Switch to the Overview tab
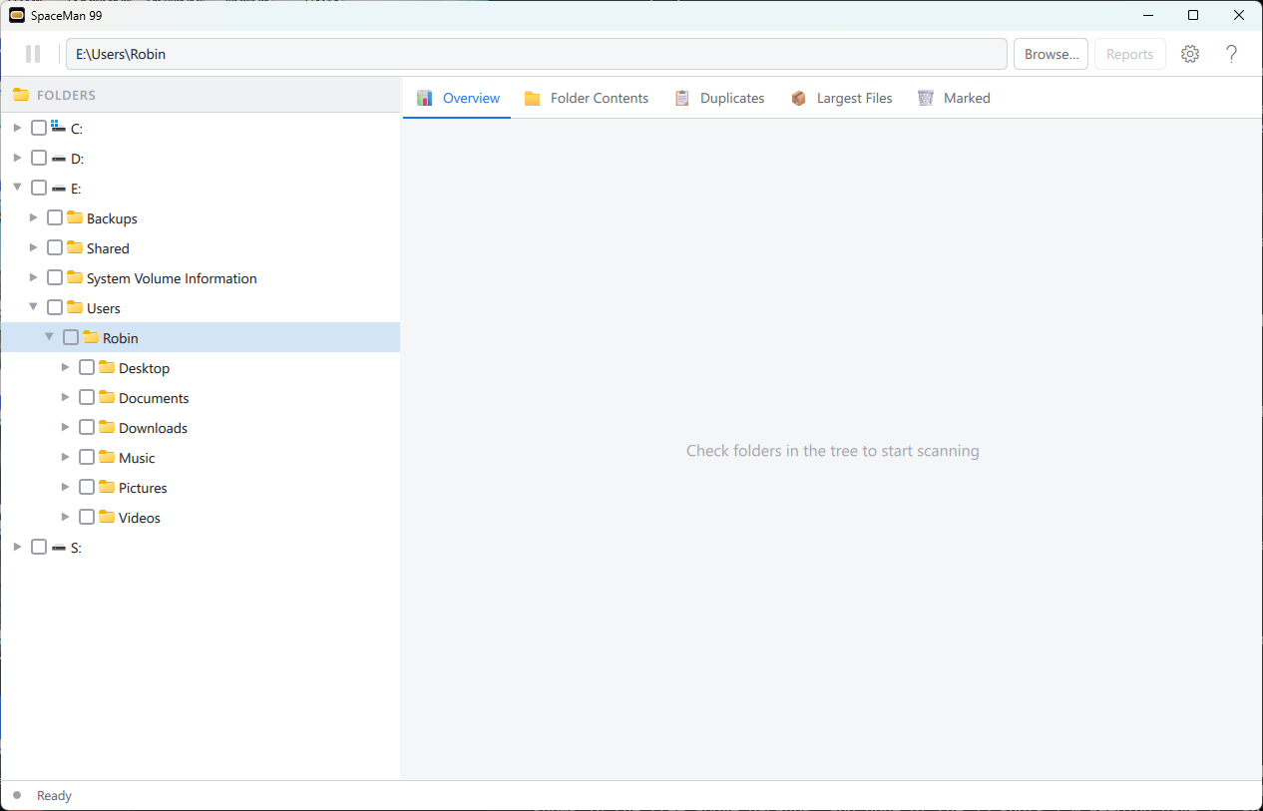1263x811 pixels. pyautogui.click(x=458, y=98)
